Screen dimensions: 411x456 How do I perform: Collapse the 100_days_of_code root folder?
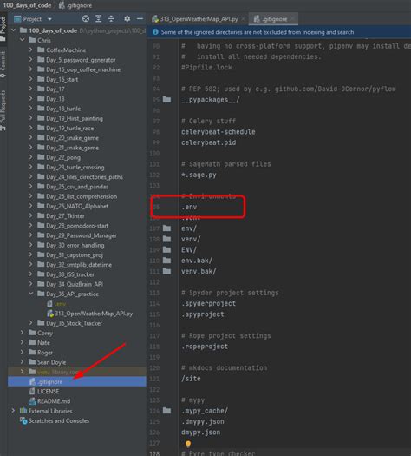tap(13, 30)
